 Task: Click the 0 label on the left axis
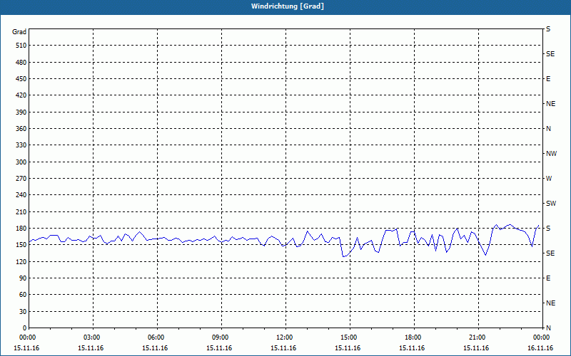pyautogui.click(x=25, y=328)
